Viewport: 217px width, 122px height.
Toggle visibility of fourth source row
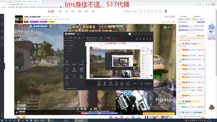coord(65,48)
